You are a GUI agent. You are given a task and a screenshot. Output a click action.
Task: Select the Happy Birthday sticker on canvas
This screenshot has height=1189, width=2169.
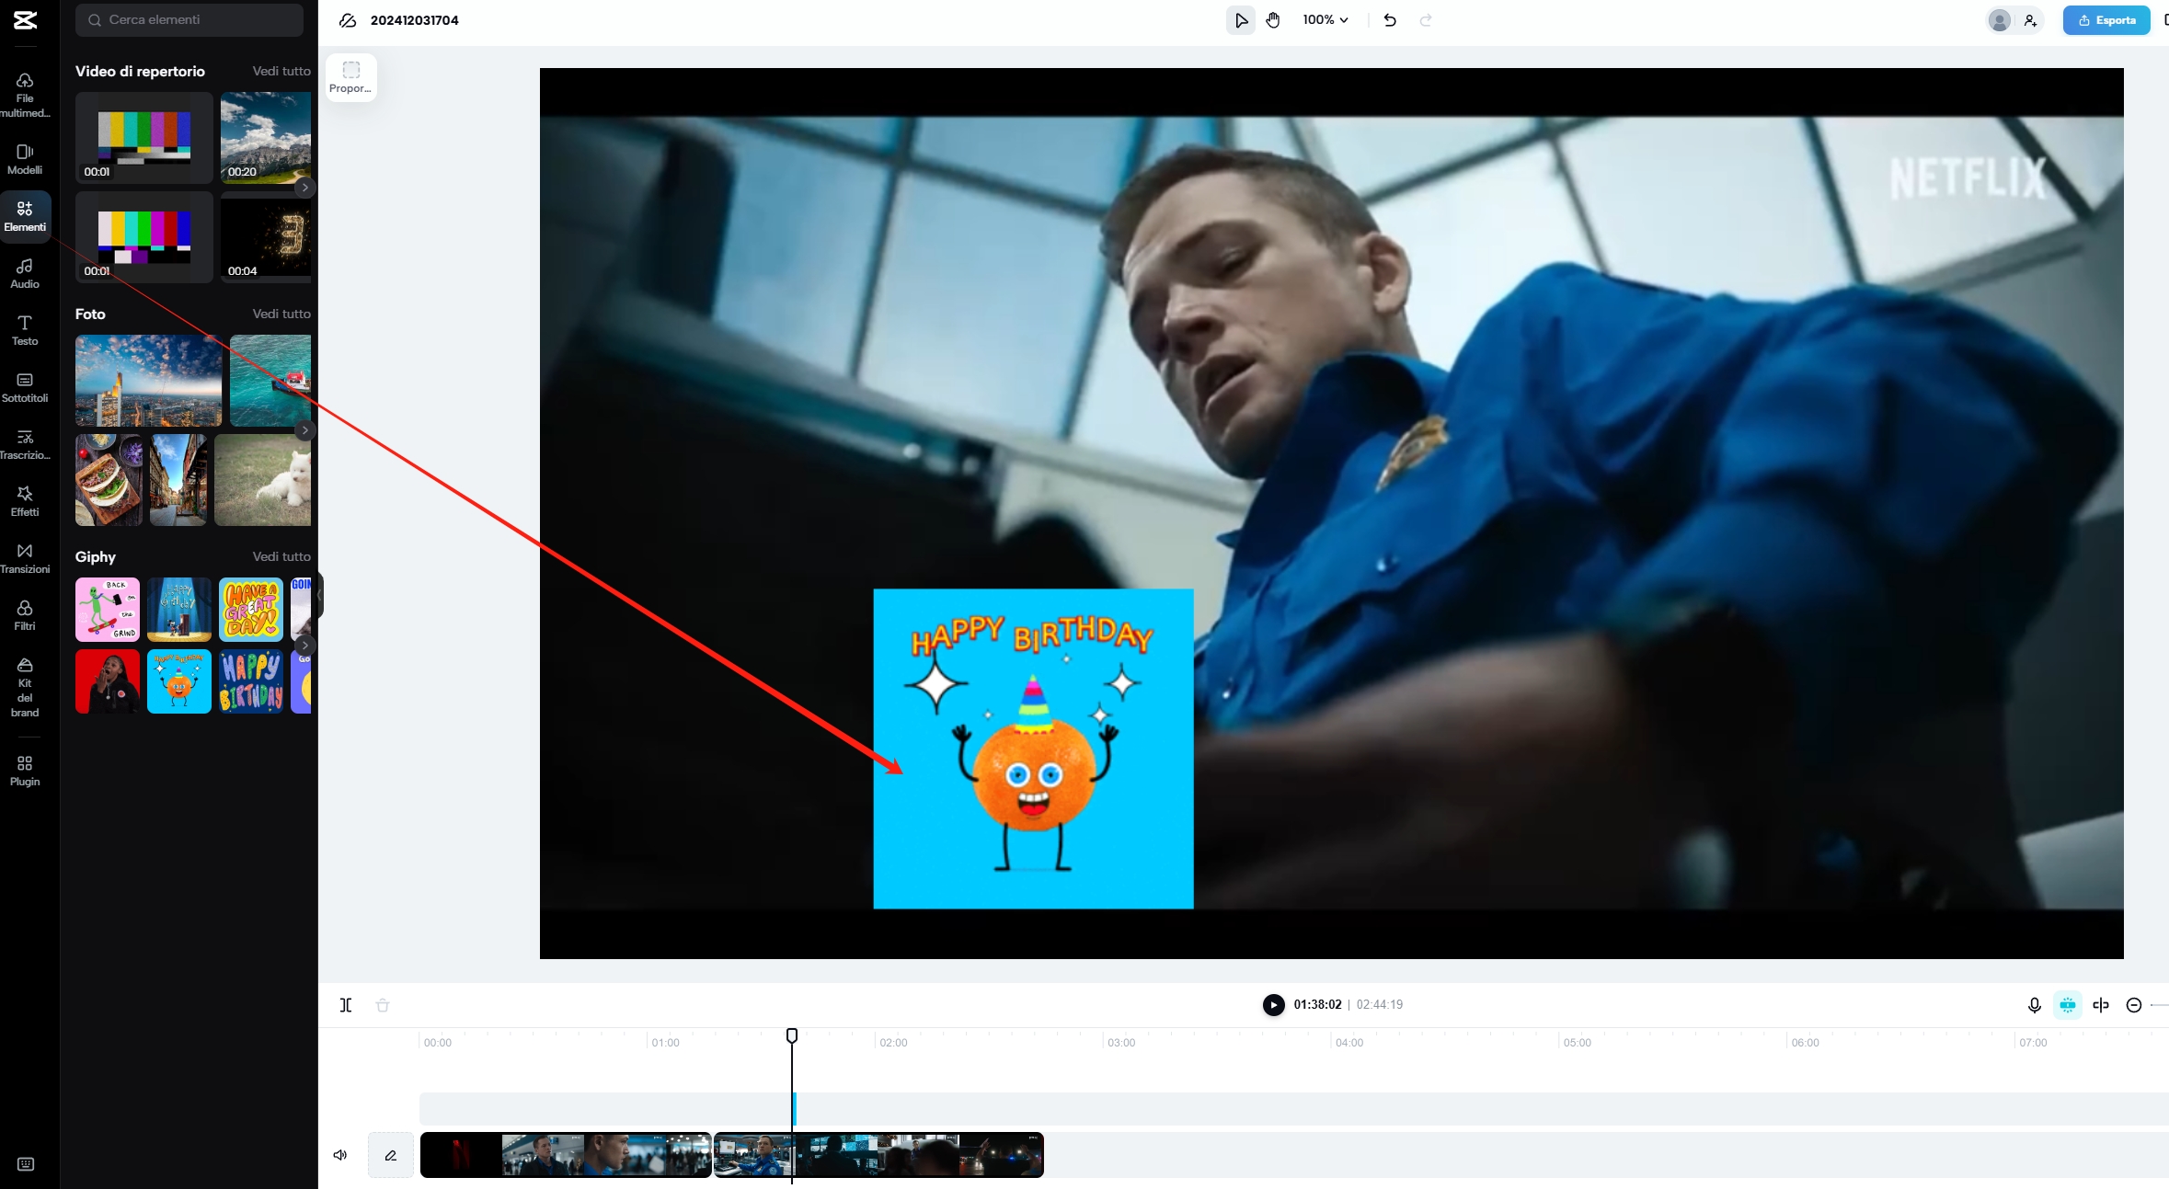click(x=1033, y=749)
